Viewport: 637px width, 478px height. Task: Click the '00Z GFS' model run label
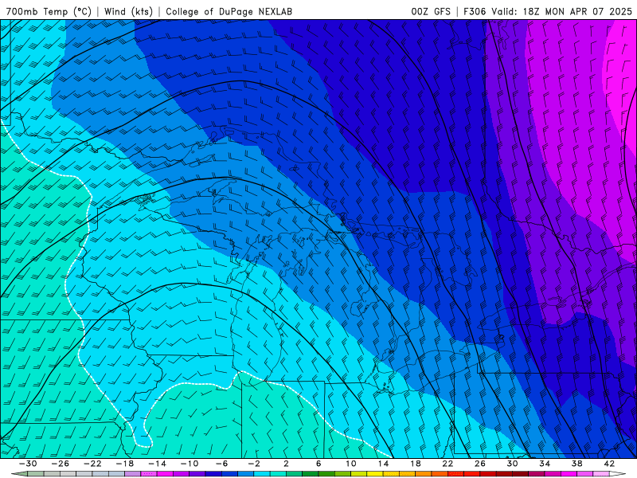coord(431,11)
